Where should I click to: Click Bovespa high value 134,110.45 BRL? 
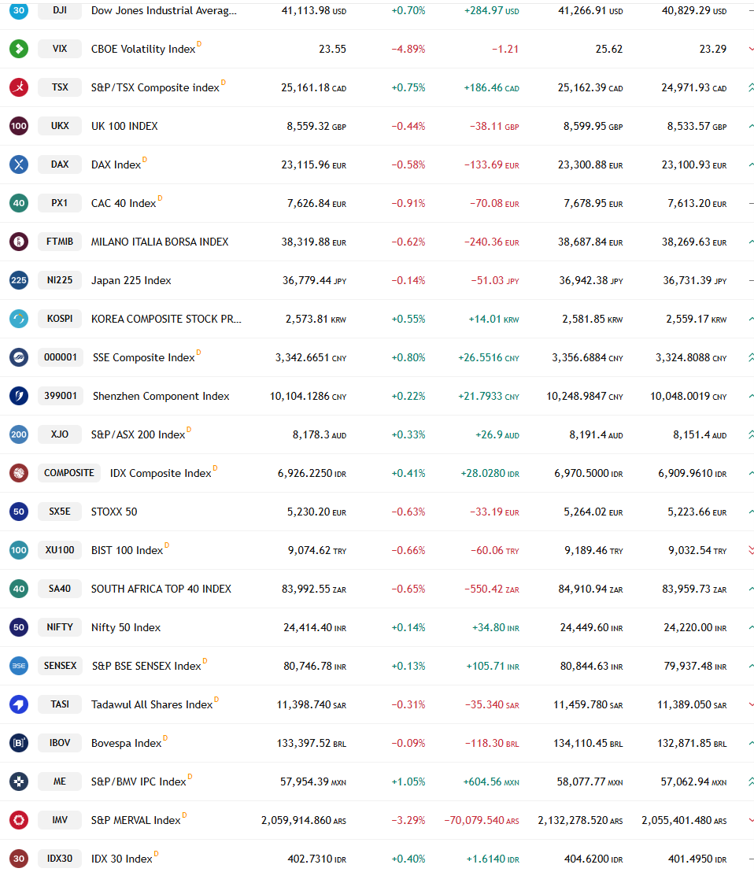point(588,744)
